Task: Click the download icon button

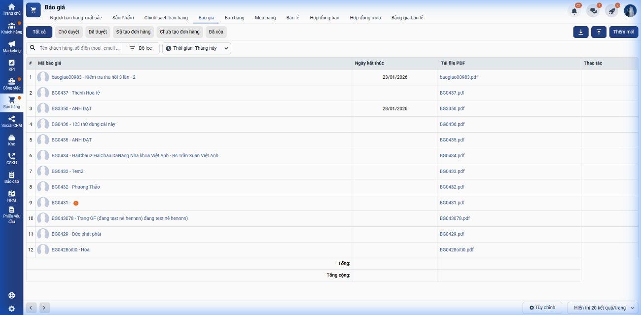Action: tap(580, 32)
